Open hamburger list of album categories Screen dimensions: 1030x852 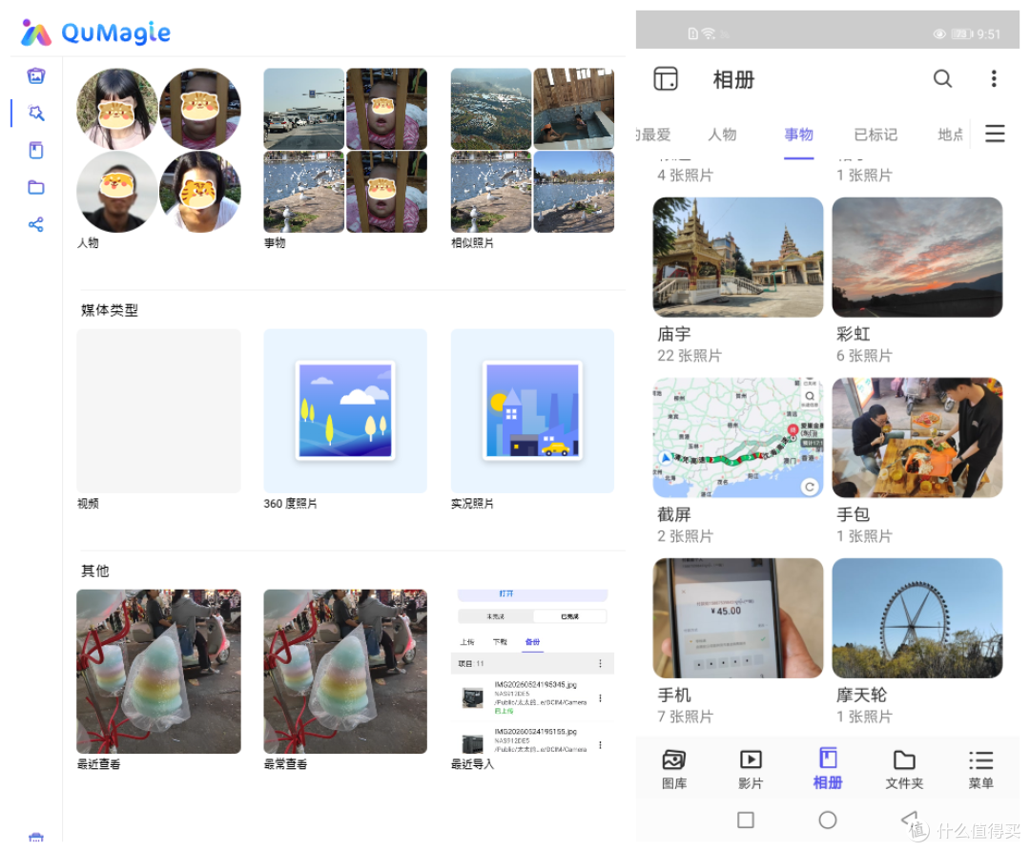tap(995, 134)
